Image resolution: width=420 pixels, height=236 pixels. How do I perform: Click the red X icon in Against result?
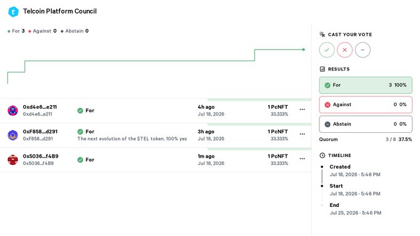(x=327, y=105)
